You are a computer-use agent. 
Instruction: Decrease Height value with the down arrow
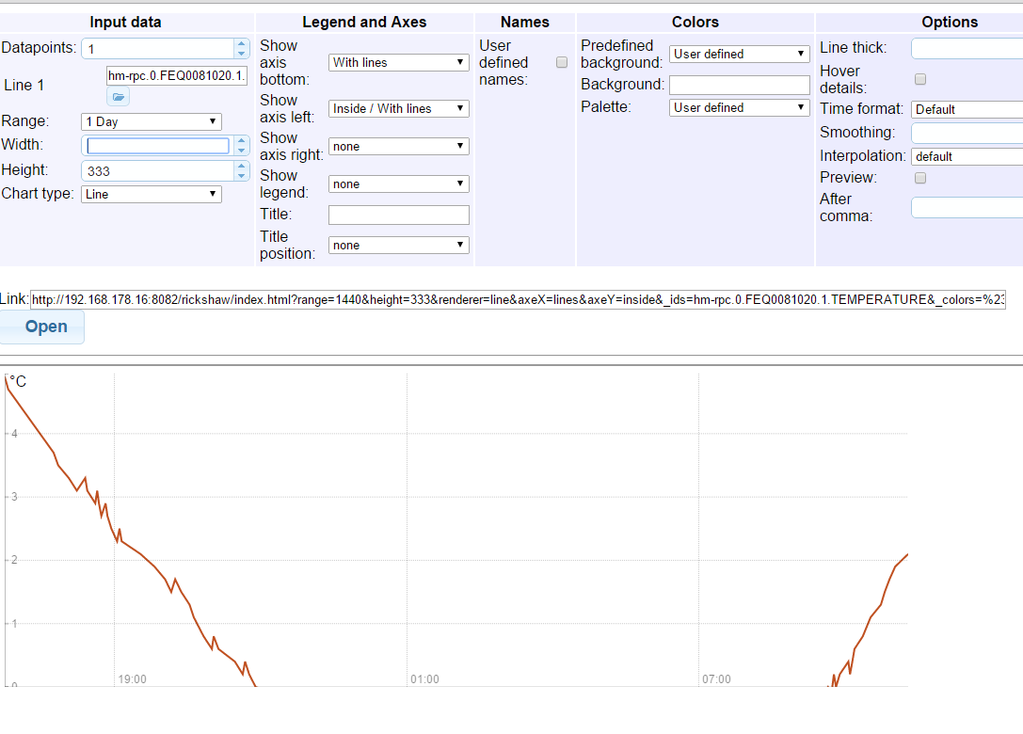pos(242,176)
